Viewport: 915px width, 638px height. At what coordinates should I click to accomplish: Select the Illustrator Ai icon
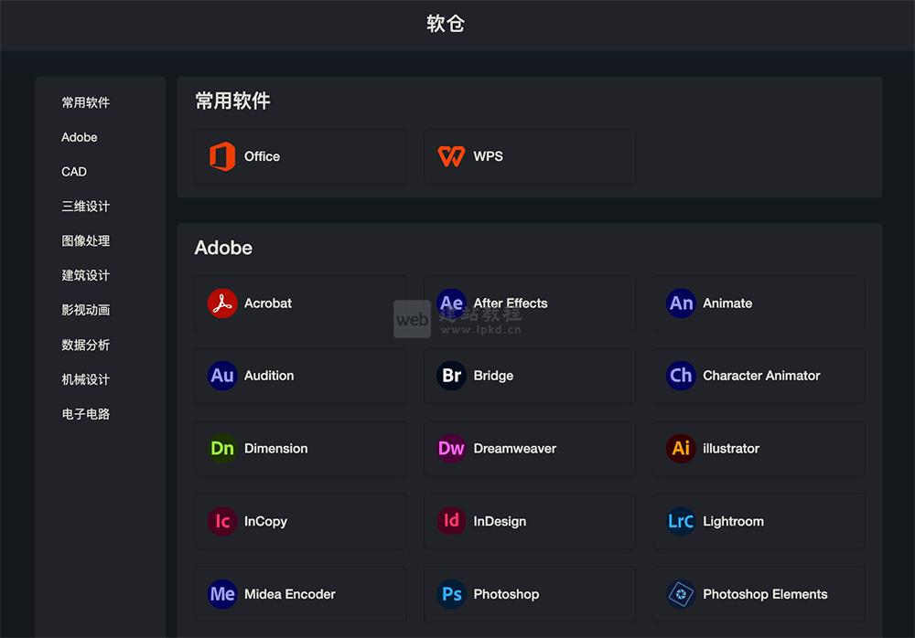coord(681,449)
